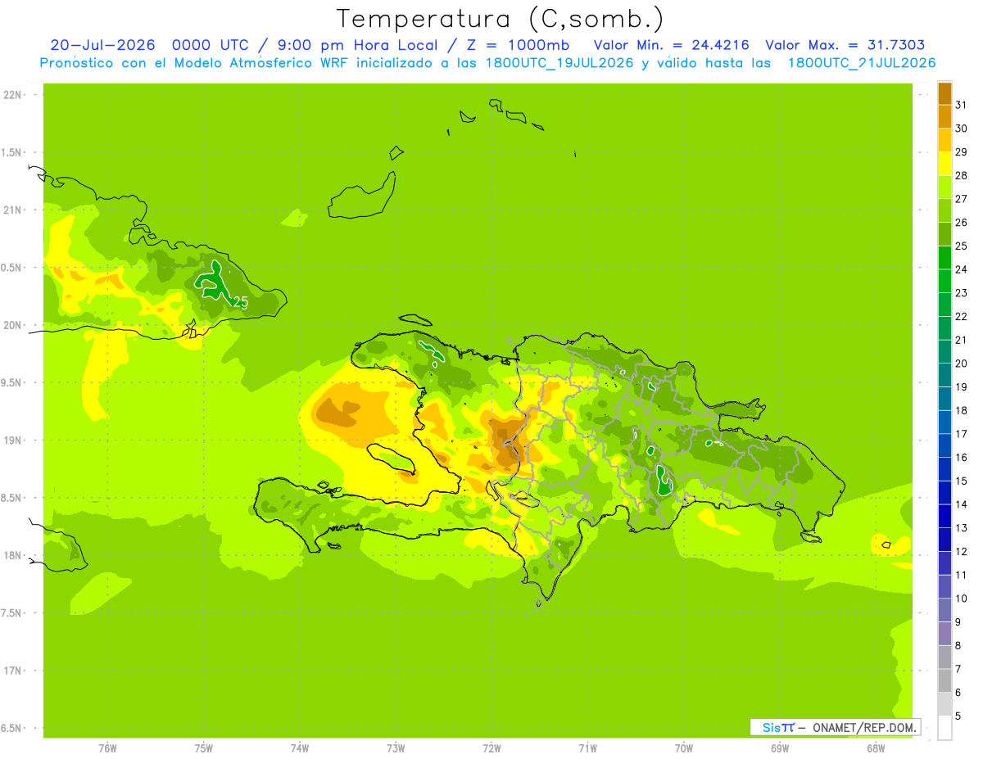Viewport: 983px width, 759px height.
Task: Click the green swatch between 26 and 27
Action: pyautogui.click(x=944, y=210)
